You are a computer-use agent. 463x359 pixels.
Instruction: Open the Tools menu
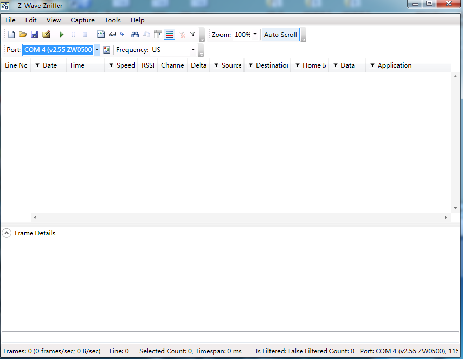tap(112, 20)
